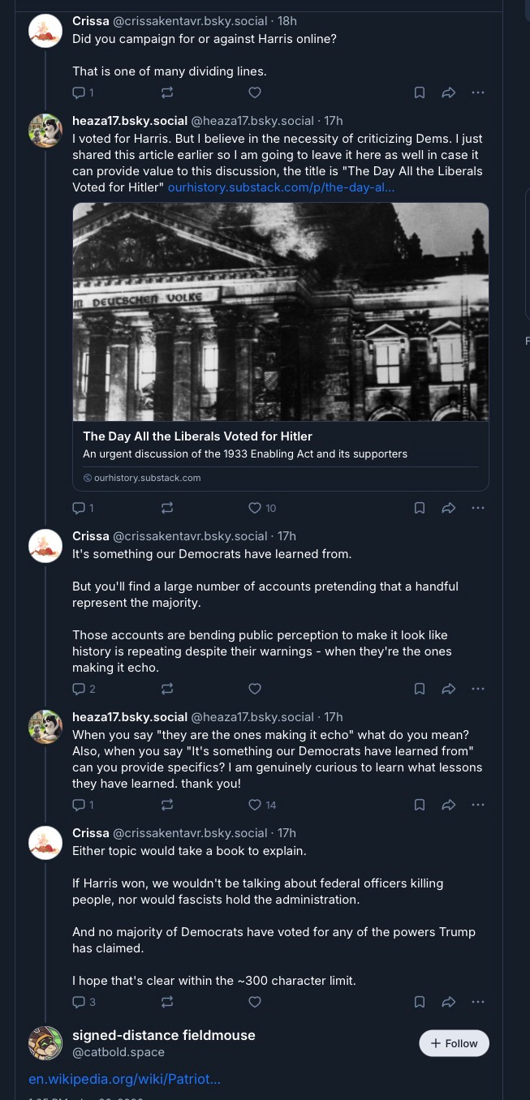
Task: Like heaza17's post with 10 likes
Action: tap(255, 508)
